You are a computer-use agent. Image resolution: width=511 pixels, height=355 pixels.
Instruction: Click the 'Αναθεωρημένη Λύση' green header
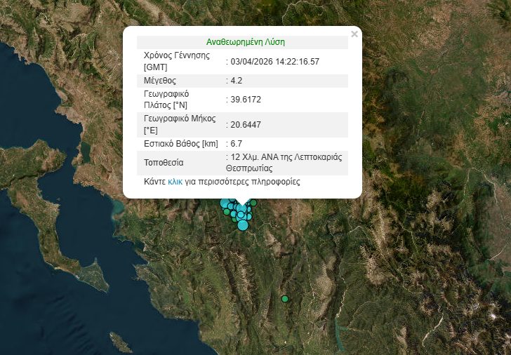coord(246,42)
